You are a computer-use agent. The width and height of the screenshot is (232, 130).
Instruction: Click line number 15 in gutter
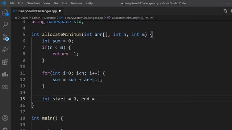pyautogui.click(x=22, y=99)
